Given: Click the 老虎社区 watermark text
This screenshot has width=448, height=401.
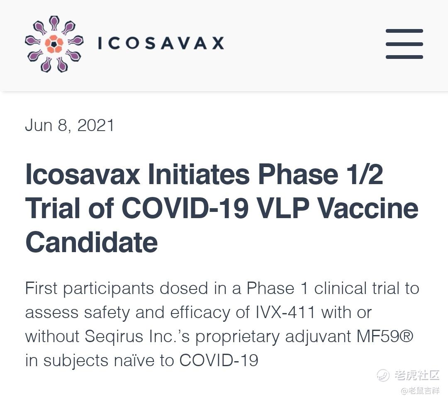Looking at the screenshot, I should [417, 375].
